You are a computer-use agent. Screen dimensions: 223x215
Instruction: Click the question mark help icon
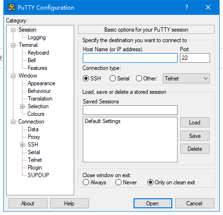[x=187, y=7]
